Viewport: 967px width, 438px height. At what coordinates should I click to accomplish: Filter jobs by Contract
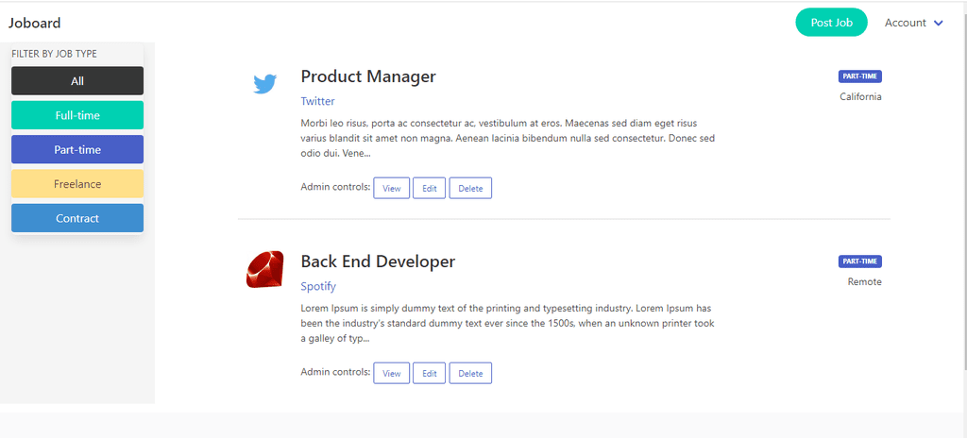(x=77, y=218)
